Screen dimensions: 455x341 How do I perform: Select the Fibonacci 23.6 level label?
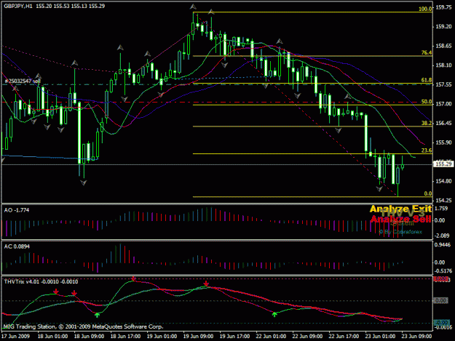427,151
